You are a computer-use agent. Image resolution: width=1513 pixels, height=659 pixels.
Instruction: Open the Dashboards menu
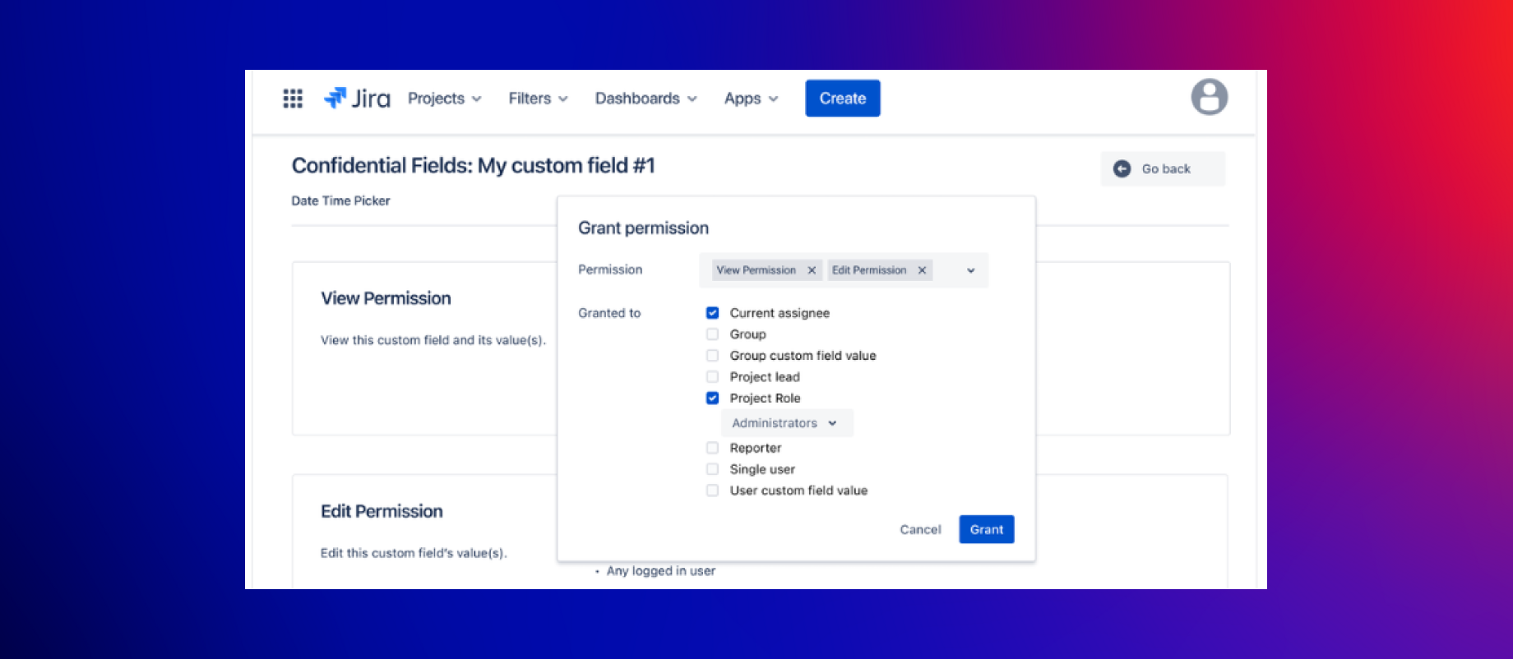click(x=646, y=99)
